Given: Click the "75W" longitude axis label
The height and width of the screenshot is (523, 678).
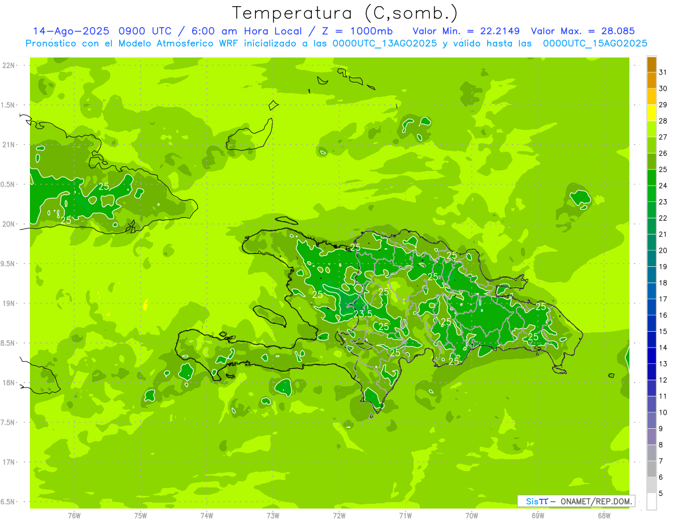Looking at the screenshot, I should click(x=141, y=515).
